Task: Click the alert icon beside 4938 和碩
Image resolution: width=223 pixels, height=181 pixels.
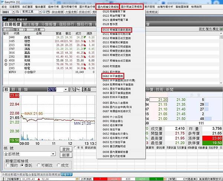Action: pyautogui.click(x=6, y=60)
